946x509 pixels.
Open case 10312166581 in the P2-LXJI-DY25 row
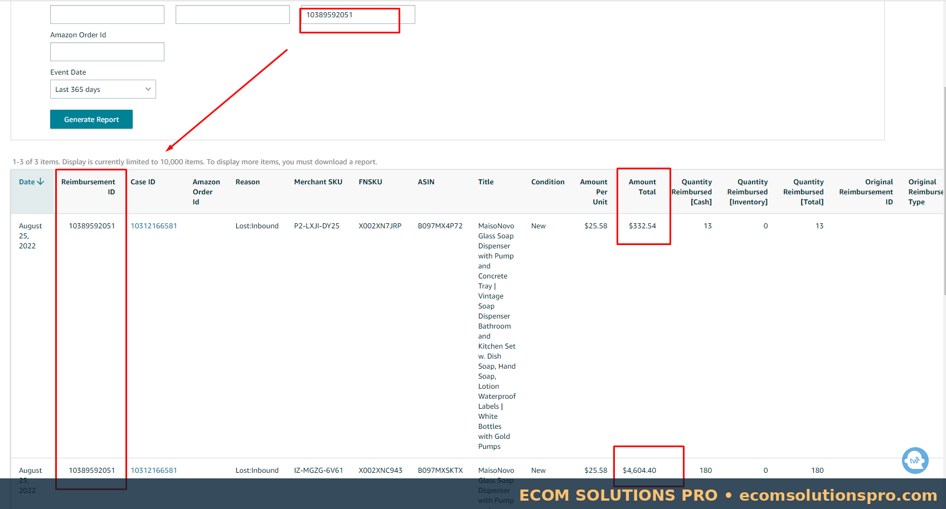[x=154, y=226]
